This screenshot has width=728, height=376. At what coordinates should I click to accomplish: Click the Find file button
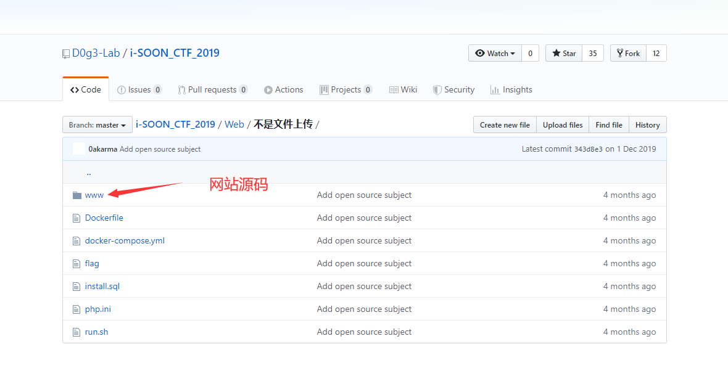(x=609, y=125)
